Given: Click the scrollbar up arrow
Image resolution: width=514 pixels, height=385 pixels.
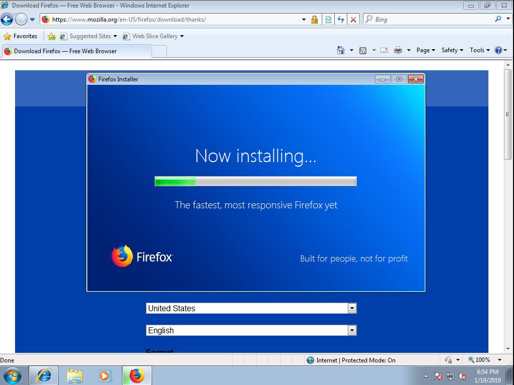Looking at the screenshot, I should pos(508,65).
